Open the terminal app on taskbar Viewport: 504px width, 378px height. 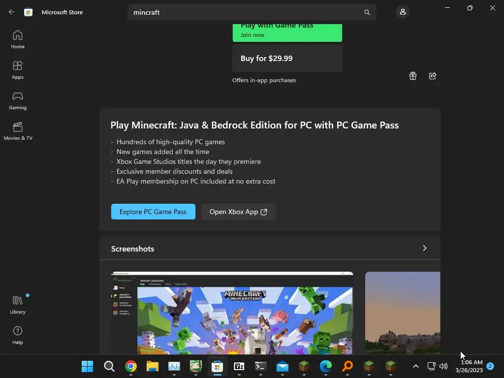click(x=261, y=366)
